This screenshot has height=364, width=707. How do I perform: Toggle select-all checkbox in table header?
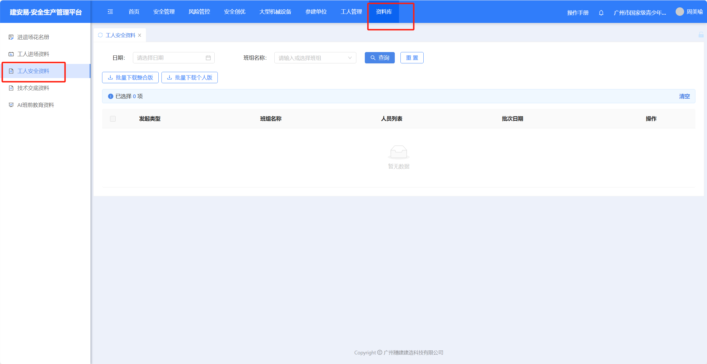click(113, 119)
